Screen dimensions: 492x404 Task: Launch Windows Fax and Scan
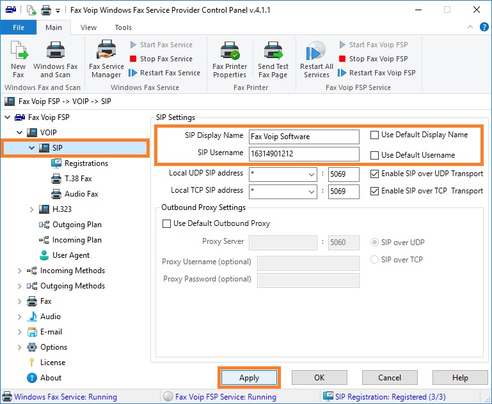(x=55, y=59)
